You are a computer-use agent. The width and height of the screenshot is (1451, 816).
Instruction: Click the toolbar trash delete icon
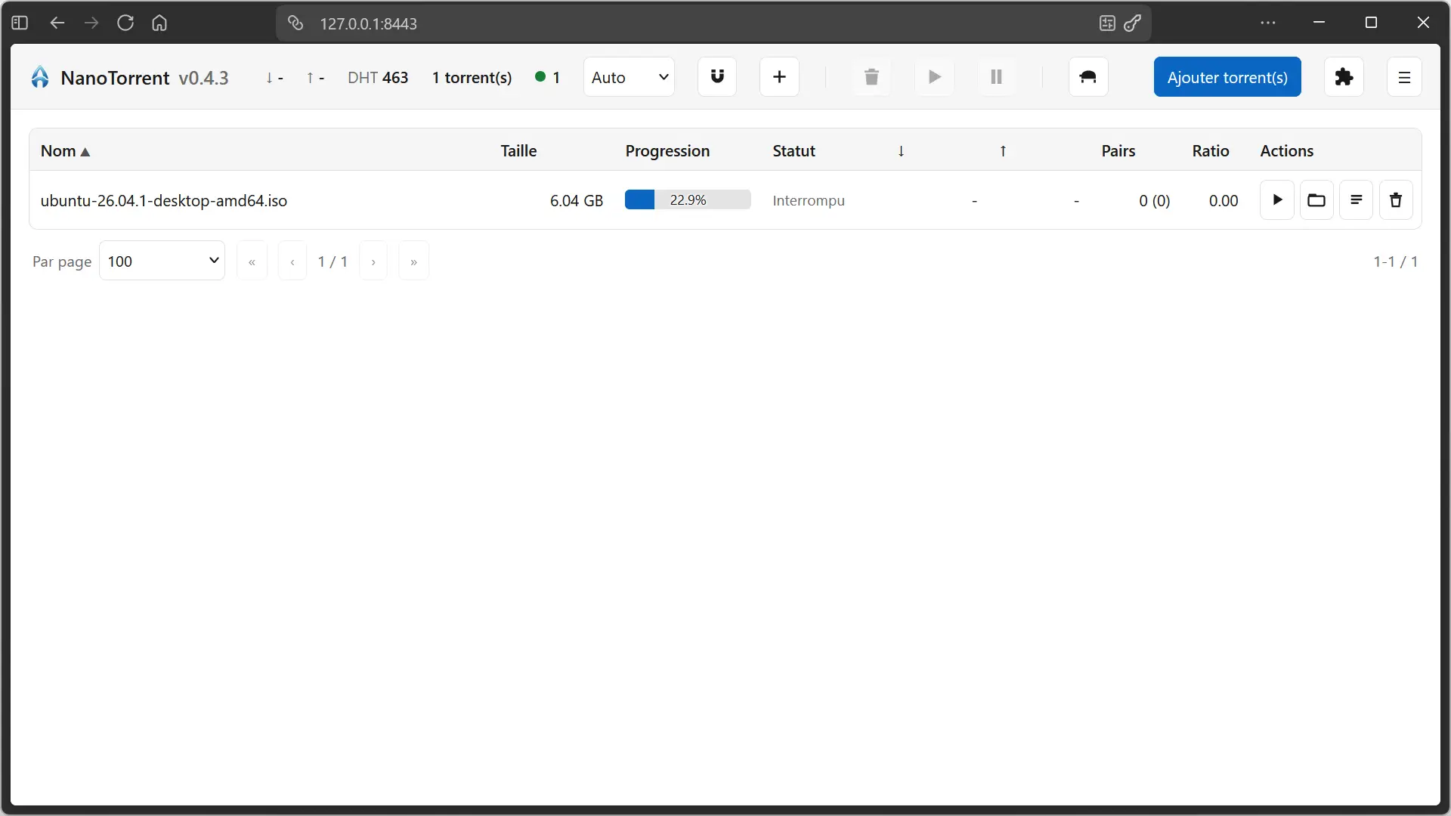coord(871,77)
